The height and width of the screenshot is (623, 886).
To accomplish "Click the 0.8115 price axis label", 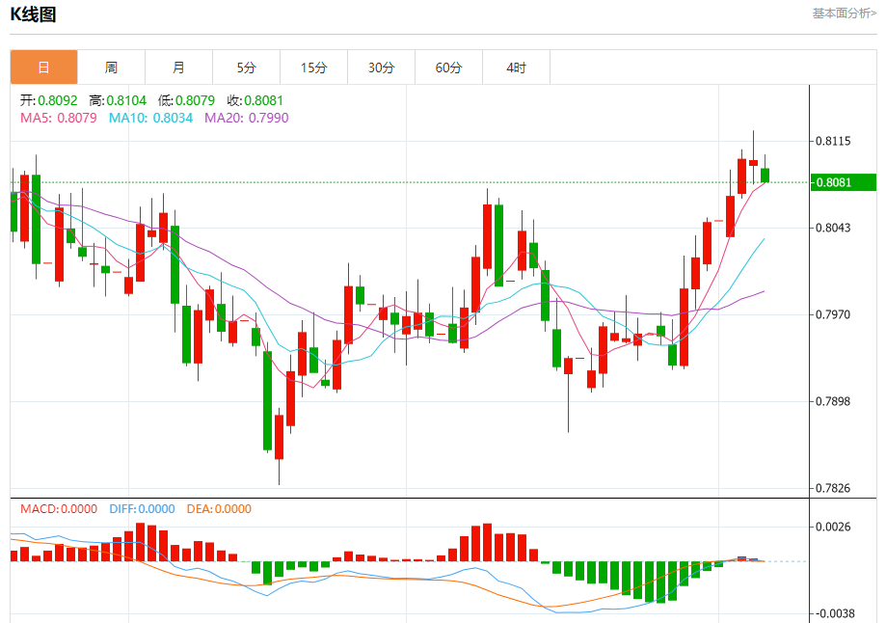I will [x=833, y=141].
